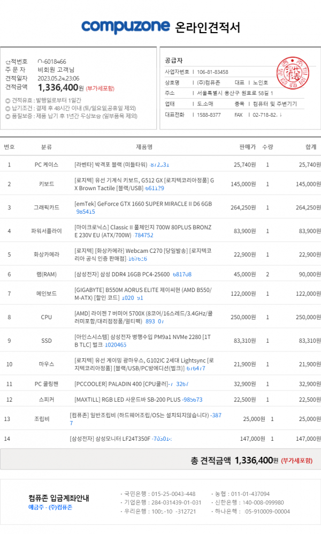Image resolution: width=321 pixels, height=534 pixels.
Task: Click the GIGABYTE B550M AORUS ELITE product name
Action: 143,294
